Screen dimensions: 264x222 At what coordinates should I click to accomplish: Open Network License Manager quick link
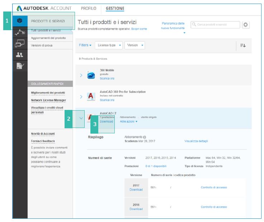(48, 100)
